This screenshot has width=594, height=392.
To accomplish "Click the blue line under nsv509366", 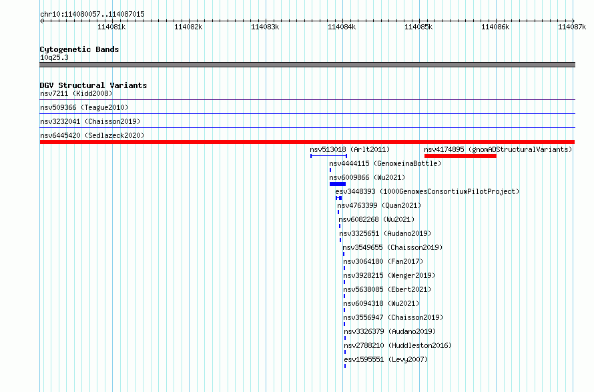I will click(x=307, y=114).
